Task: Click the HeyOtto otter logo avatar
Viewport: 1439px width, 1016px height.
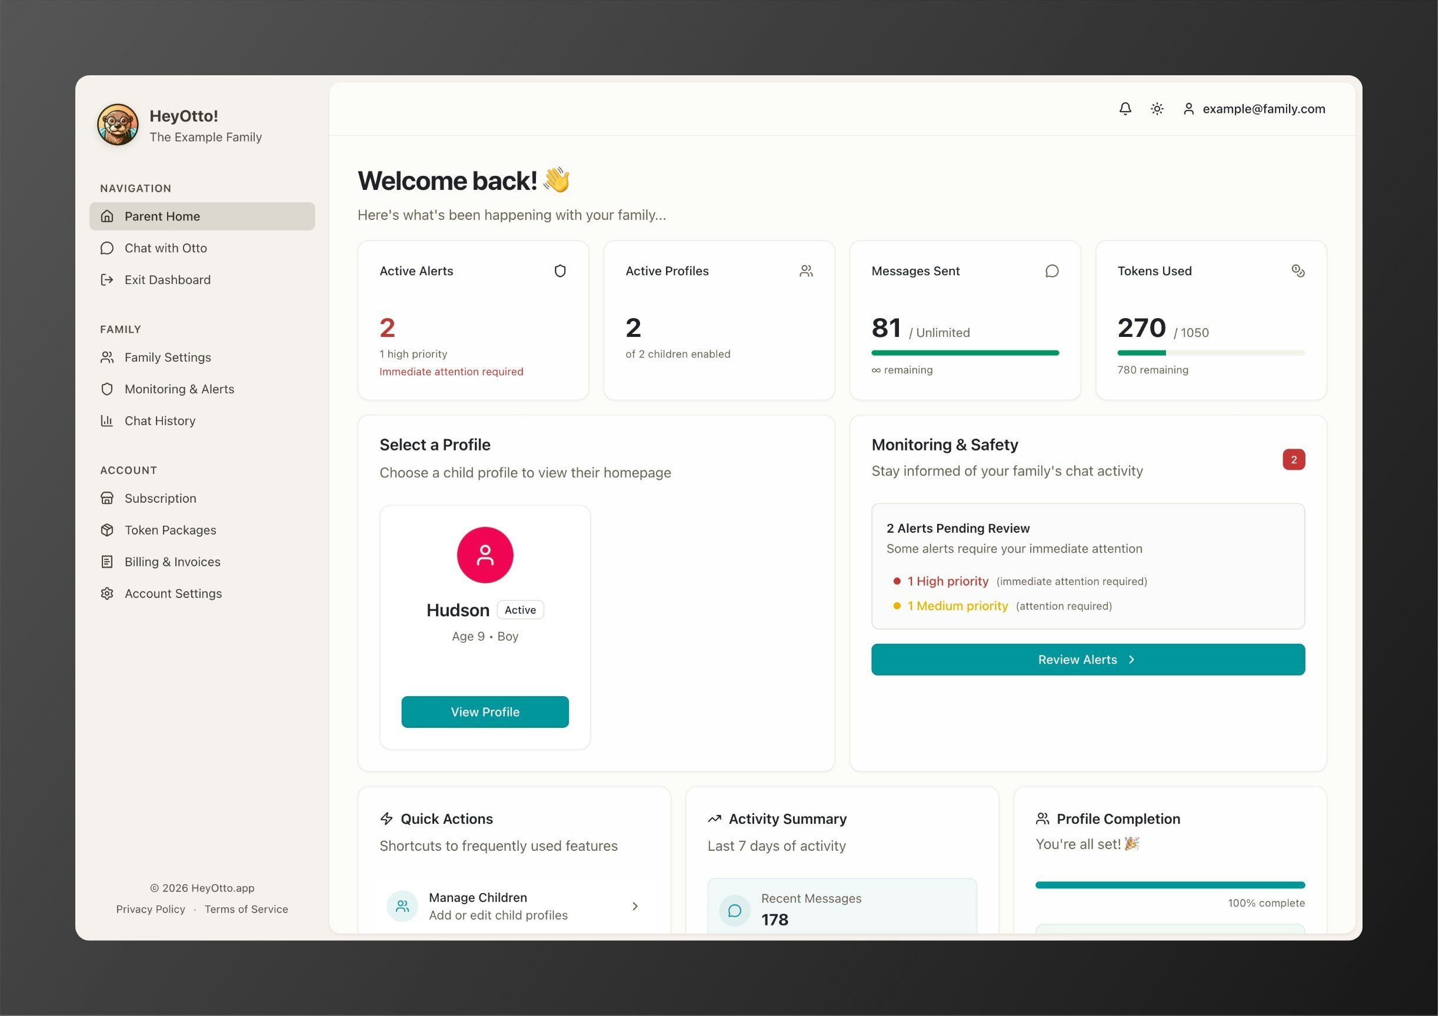Action: 118,125
